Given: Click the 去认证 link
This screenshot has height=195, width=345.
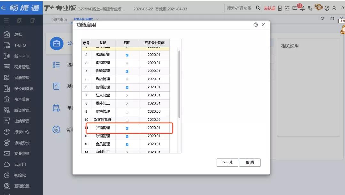Looking at the screenshot, I should [270, 8].
